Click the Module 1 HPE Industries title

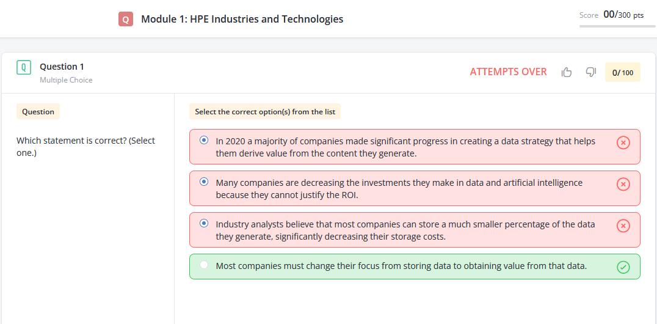[242, 19]
